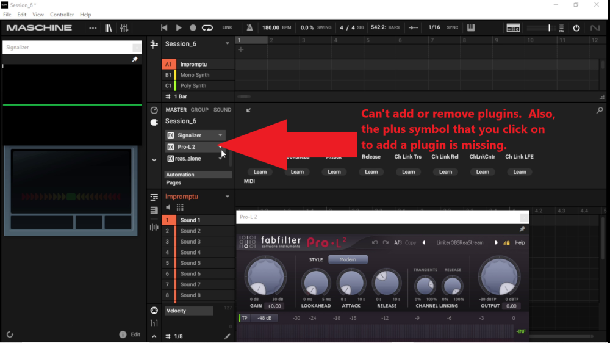The width and height of the screenshot is (610, 343).
Task: Click next preset arrow in Pro-L 2
Action: tap(495, 242)
